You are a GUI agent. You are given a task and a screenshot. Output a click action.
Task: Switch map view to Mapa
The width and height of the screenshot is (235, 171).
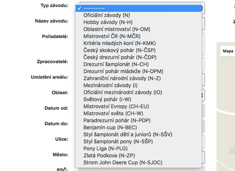[x=228, y=51]
